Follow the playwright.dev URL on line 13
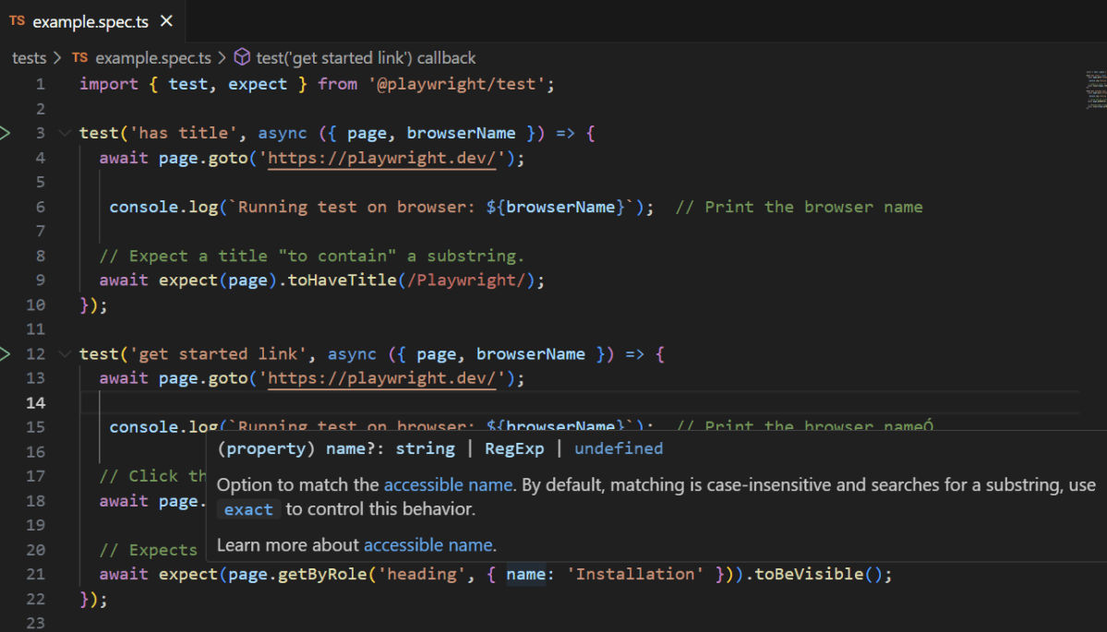 click(x=387, y=378)
